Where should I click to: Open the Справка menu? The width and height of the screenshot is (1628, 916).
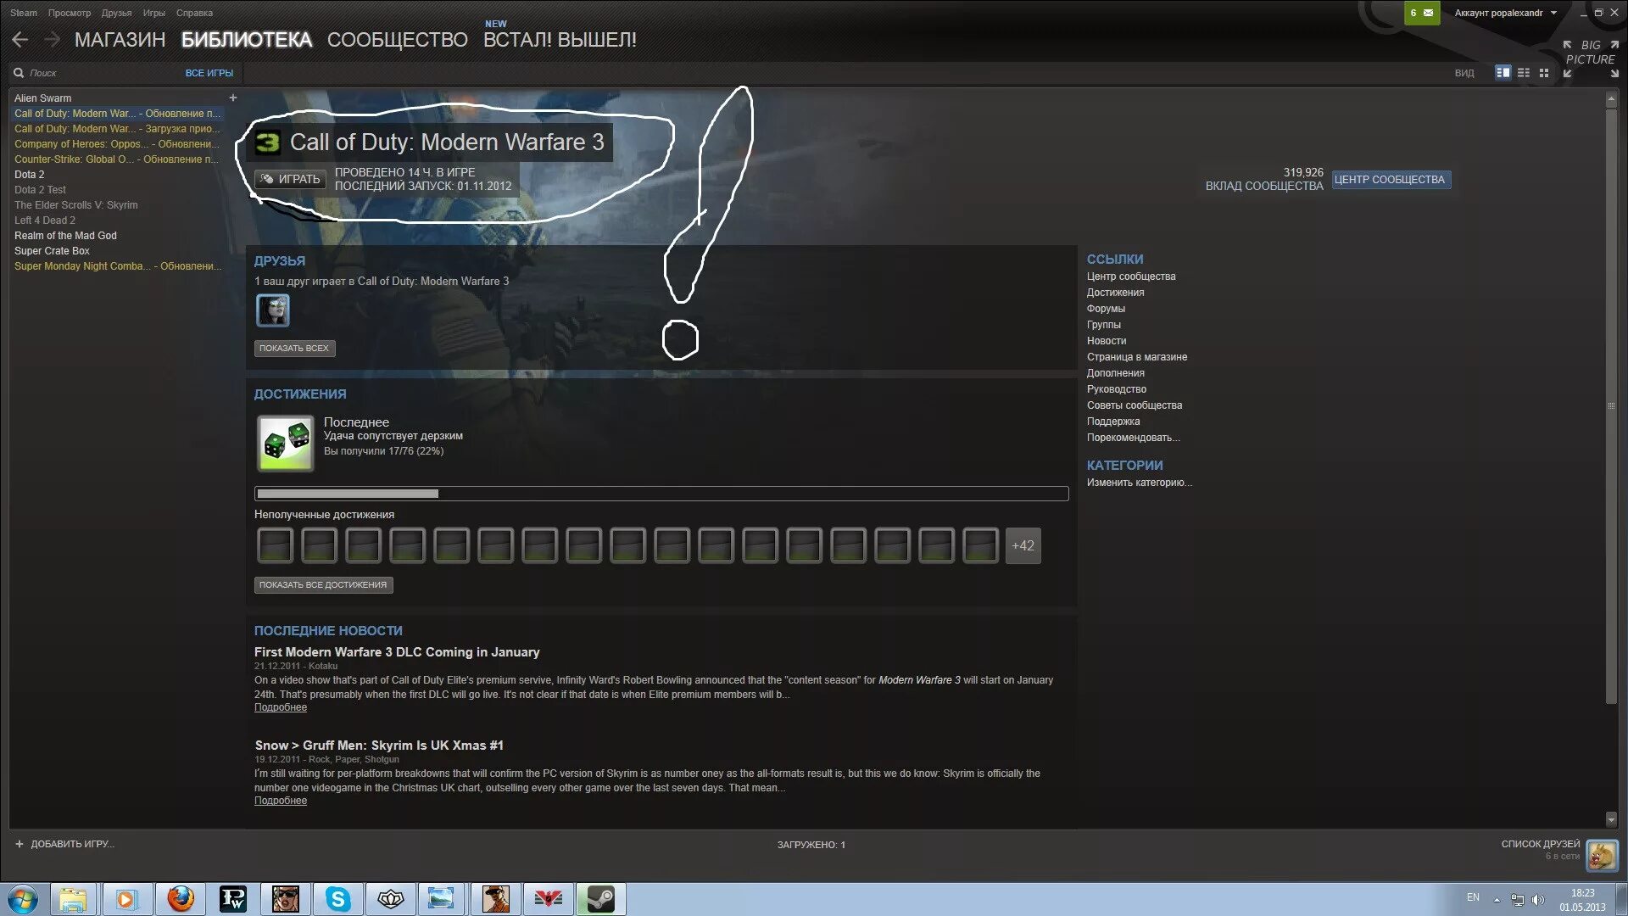click(x=194, y=13)
